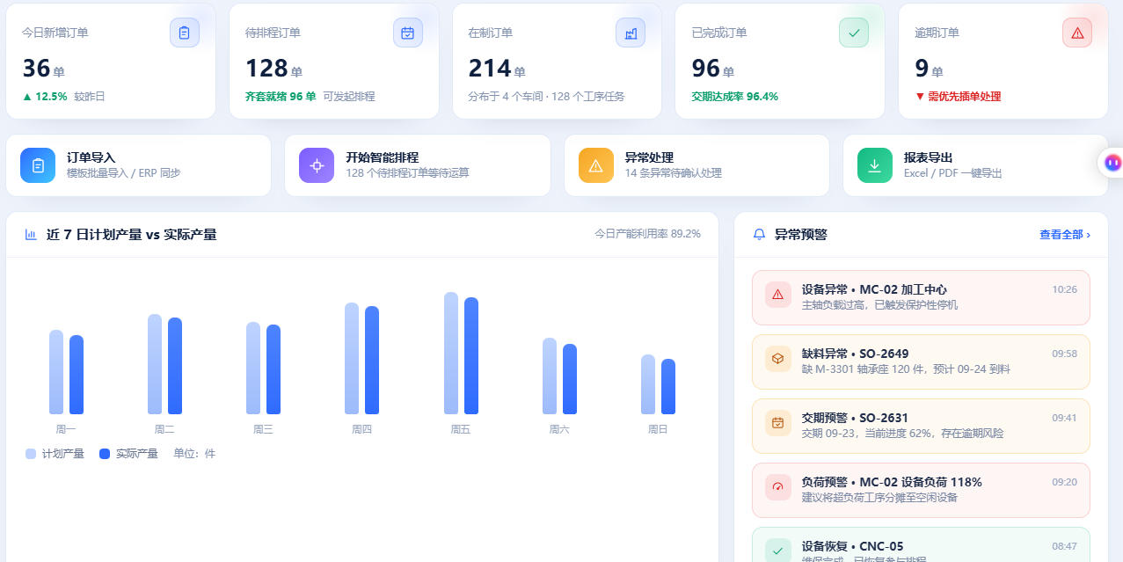Click the calendar icon of 交期预警 SO-2631
This screenshot has width=1123, height=562.
pos(777,423)
